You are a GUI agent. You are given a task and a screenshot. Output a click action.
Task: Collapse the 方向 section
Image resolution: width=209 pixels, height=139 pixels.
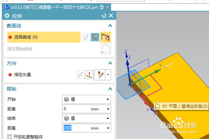click(110, 63)
